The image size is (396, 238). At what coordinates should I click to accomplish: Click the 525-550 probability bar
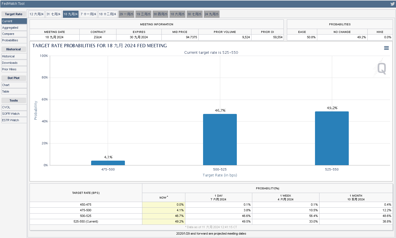click(332, 138)
